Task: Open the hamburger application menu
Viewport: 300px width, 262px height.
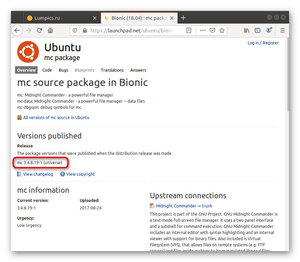Action: click(x=283, y=30)
